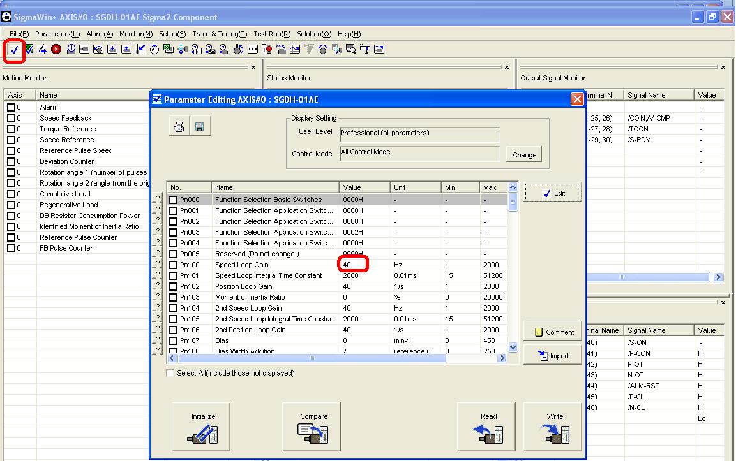
Task: Click the Speed Loop Gain value 40
Action: (x=347, y=265)
